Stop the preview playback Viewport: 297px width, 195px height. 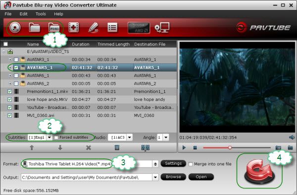195,147
